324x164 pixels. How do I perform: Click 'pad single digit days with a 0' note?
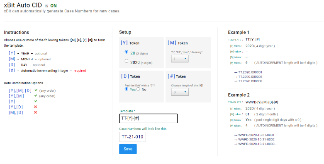tap(278, 120)
